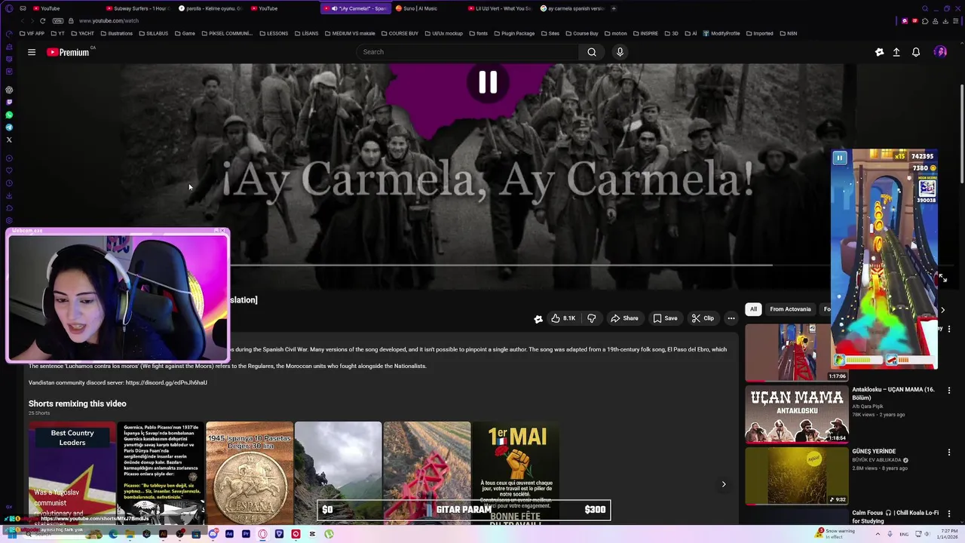Open Calm Focus Chill Koala Lo-Fi video
The image size is (965, 543).
tap(896, 517)
